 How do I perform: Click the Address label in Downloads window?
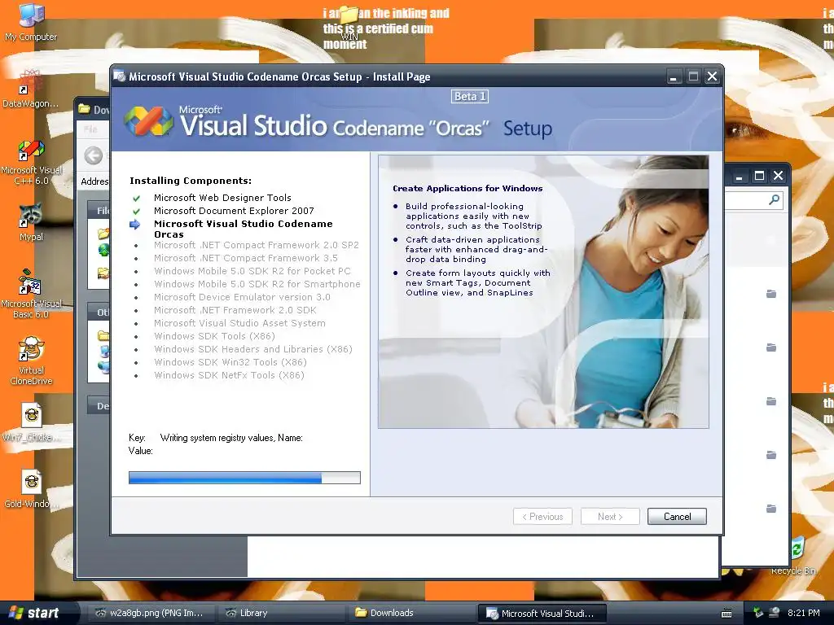pyautogui.click(x=94, y=181)
